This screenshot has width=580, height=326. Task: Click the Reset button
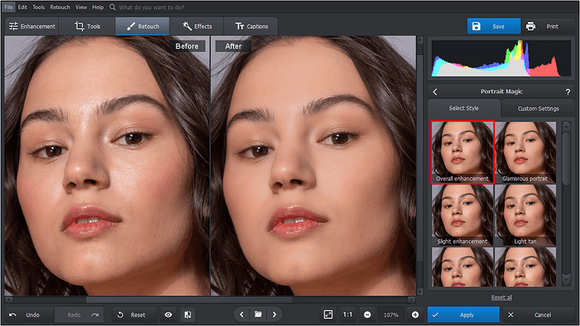click(134, 315)
